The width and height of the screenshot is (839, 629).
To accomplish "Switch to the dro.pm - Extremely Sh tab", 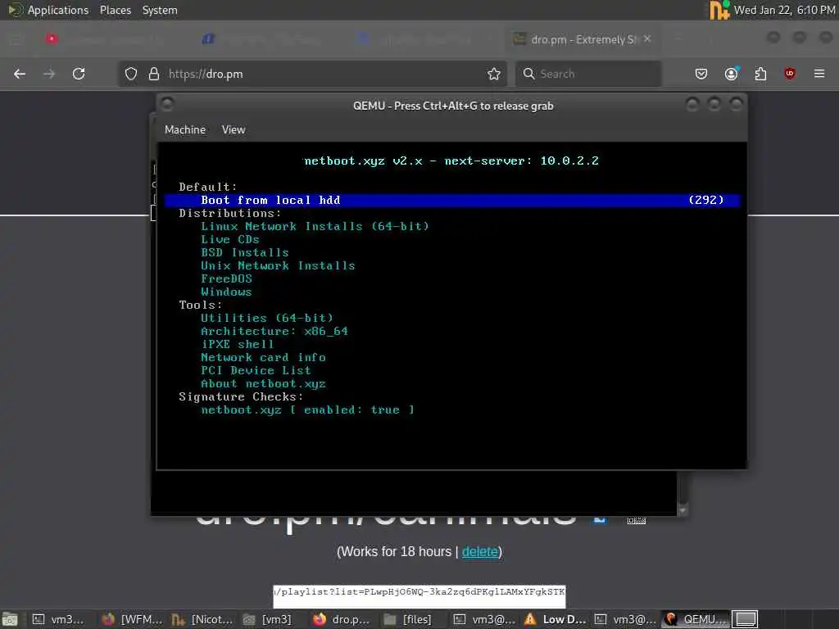I will (583, 39).
